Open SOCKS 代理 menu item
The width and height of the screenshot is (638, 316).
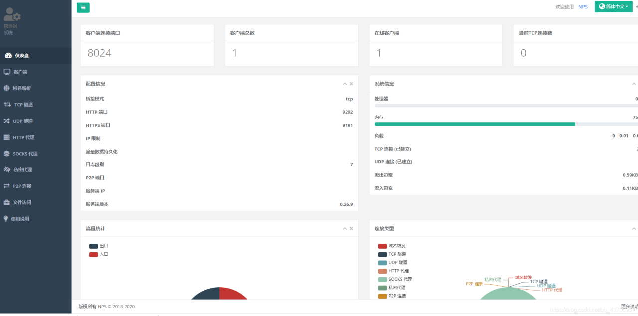point(36,154)
